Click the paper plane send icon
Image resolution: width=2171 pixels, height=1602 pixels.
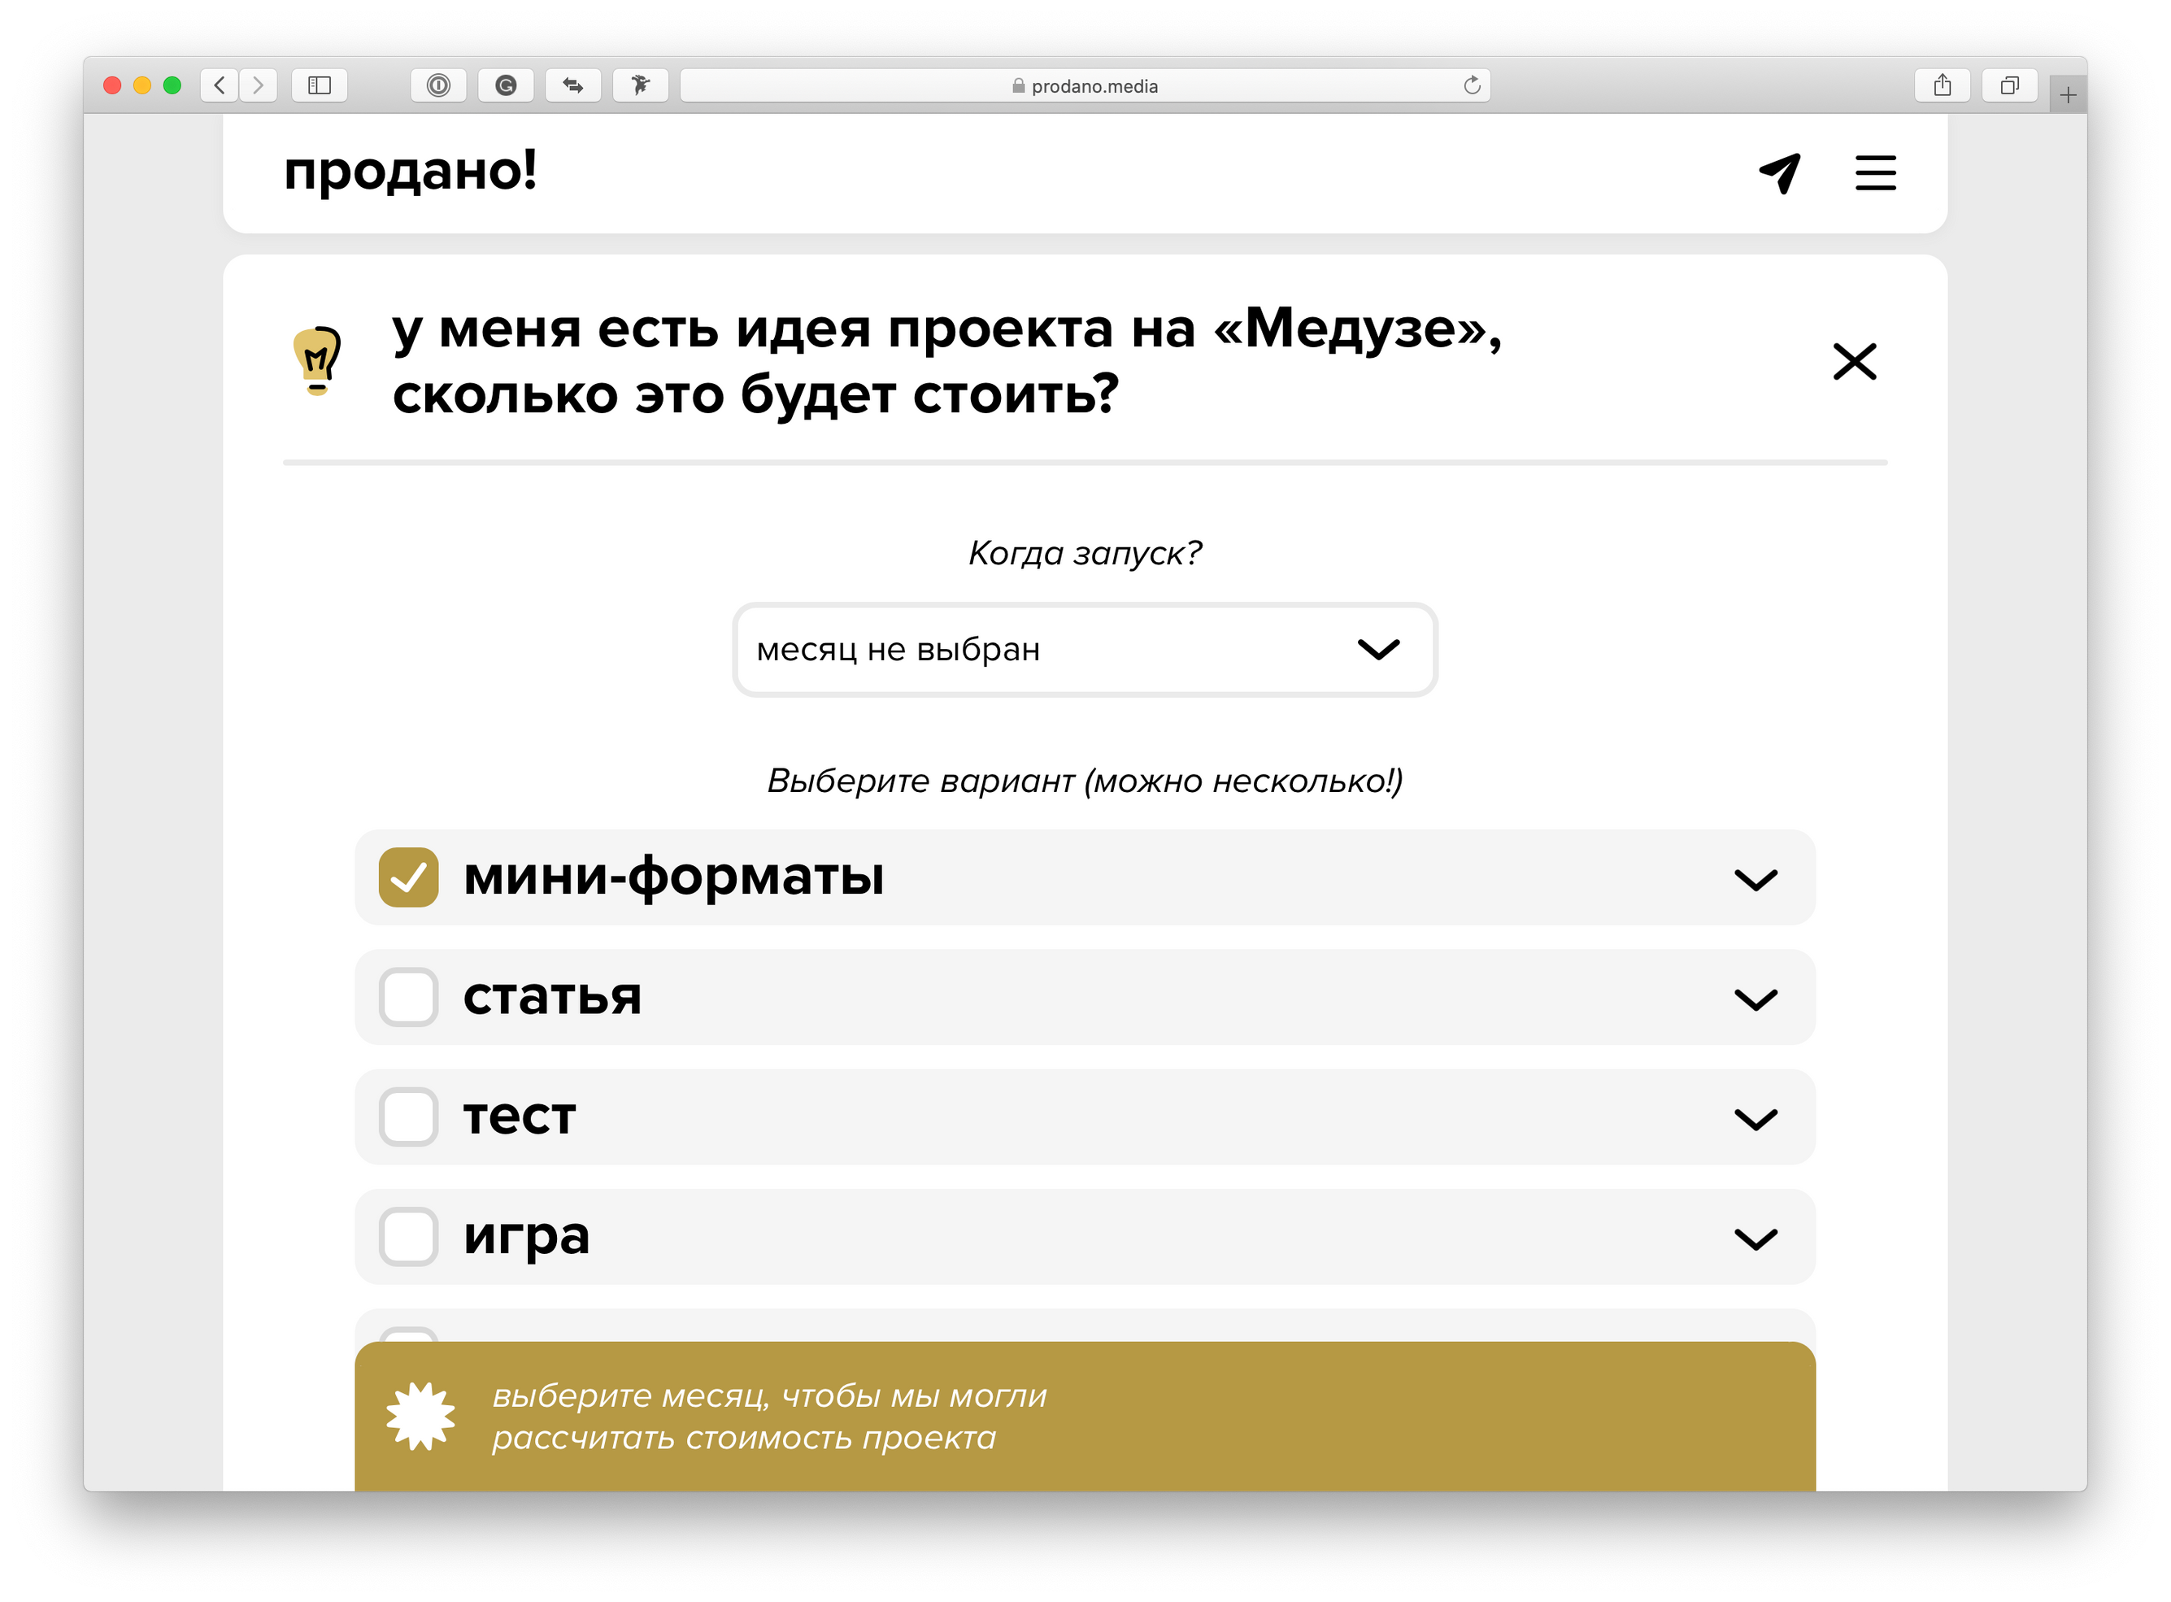(1779, 172)
